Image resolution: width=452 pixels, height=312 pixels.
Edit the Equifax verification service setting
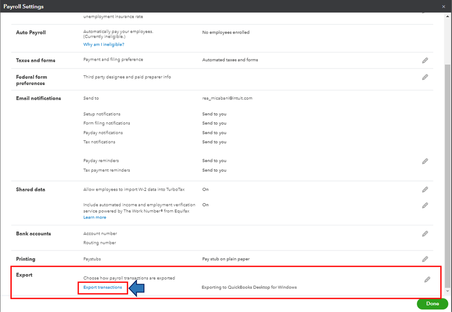pos(425,205)
